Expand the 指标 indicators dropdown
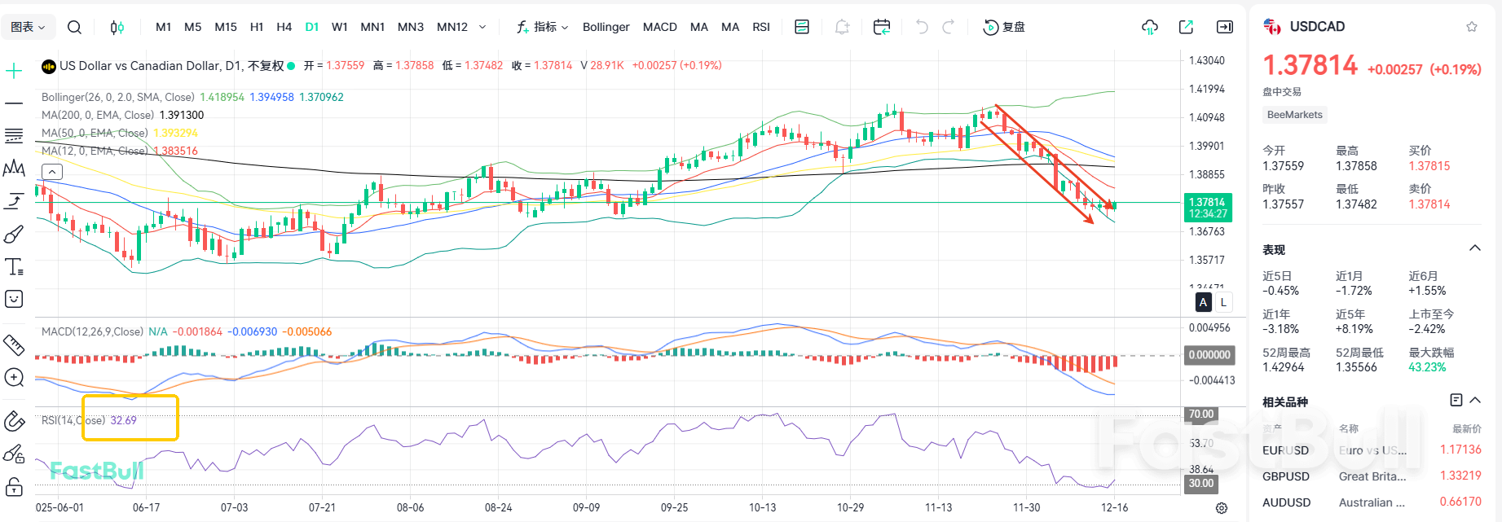 click(x=542, y=27)
